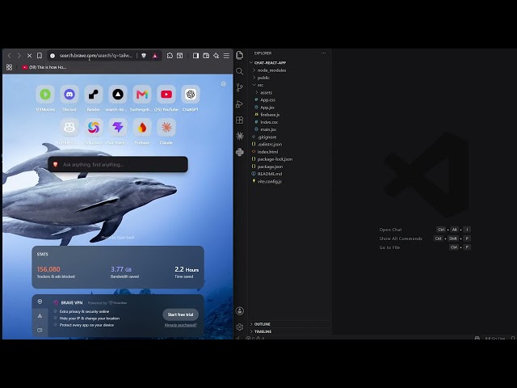Open package.json file
517x388 pixels.
pos(290,167)
